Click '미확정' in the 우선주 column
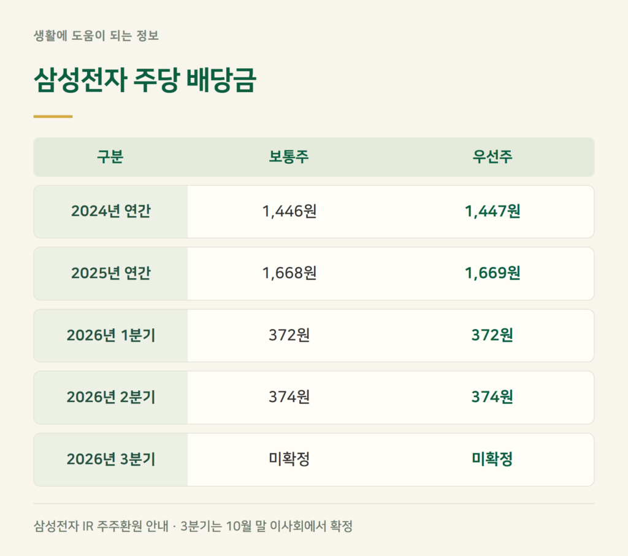628x556 pixels. click(x=492, y=459)
